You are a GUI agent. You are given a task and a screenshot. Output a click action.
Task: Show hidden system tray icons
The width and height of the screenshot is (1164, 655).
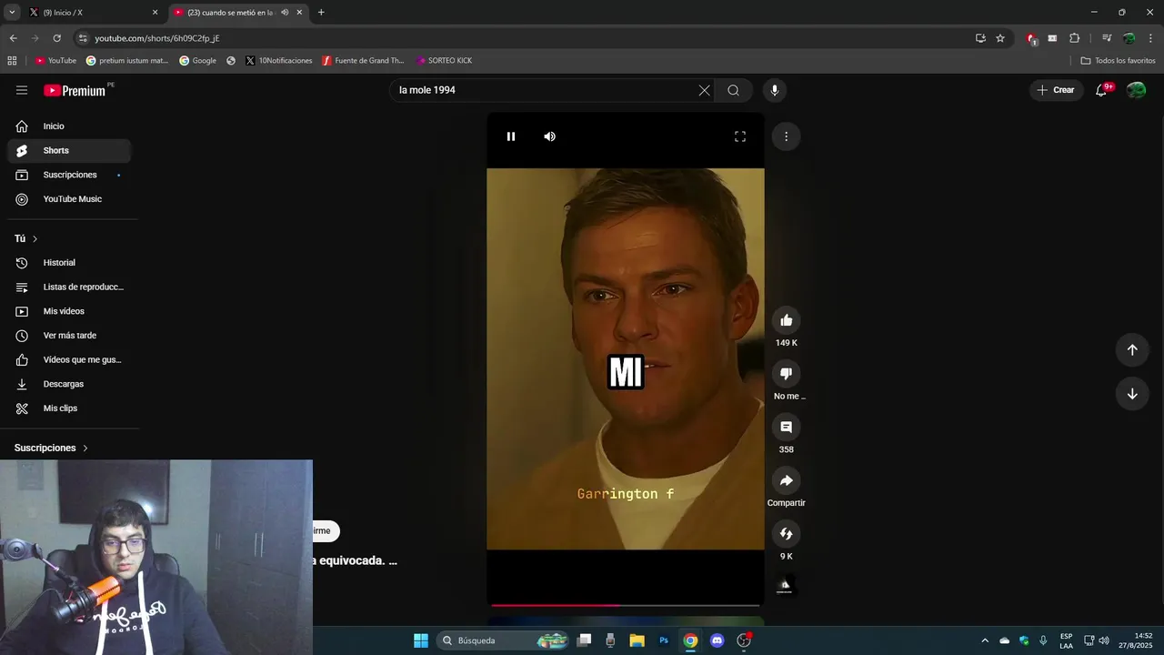985,640
